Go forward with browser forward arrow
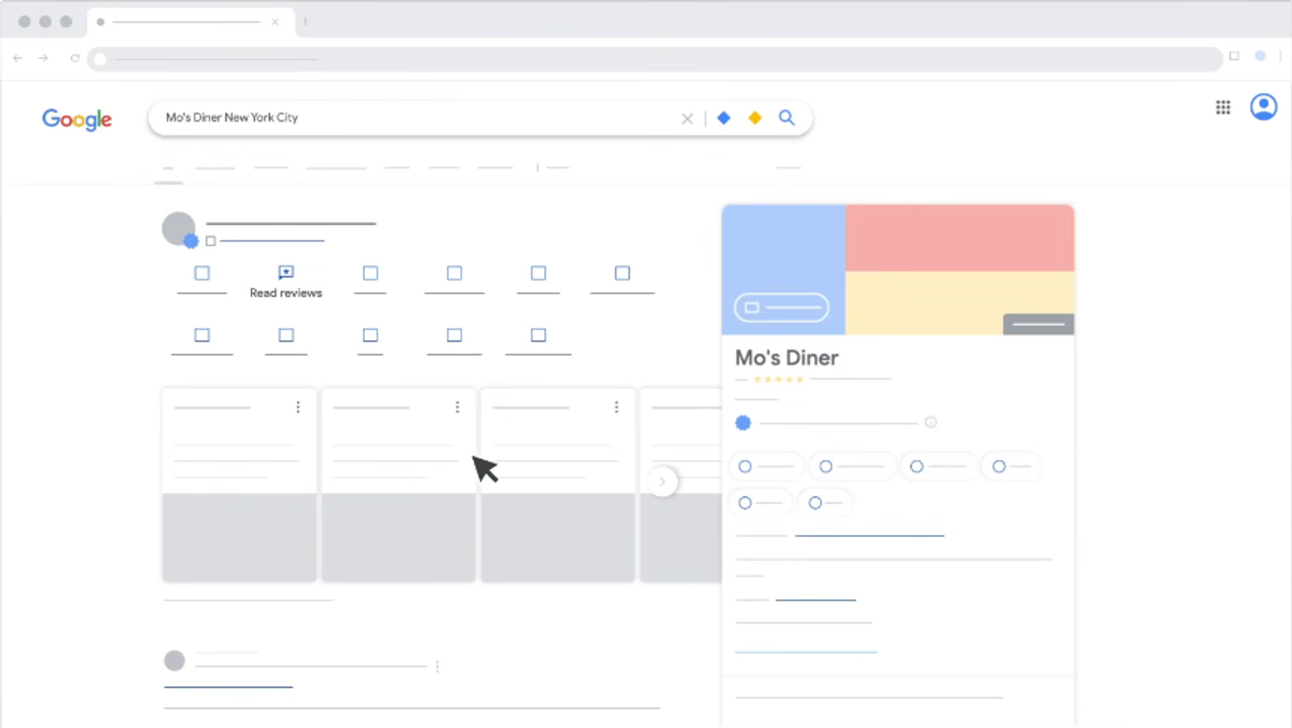The width and height of the screenshot is (1292, 728). [44, 58]
